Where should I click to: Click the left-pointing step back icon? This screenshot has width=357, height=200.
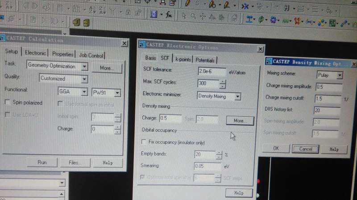pyautogui.click(x=25, y=6)
